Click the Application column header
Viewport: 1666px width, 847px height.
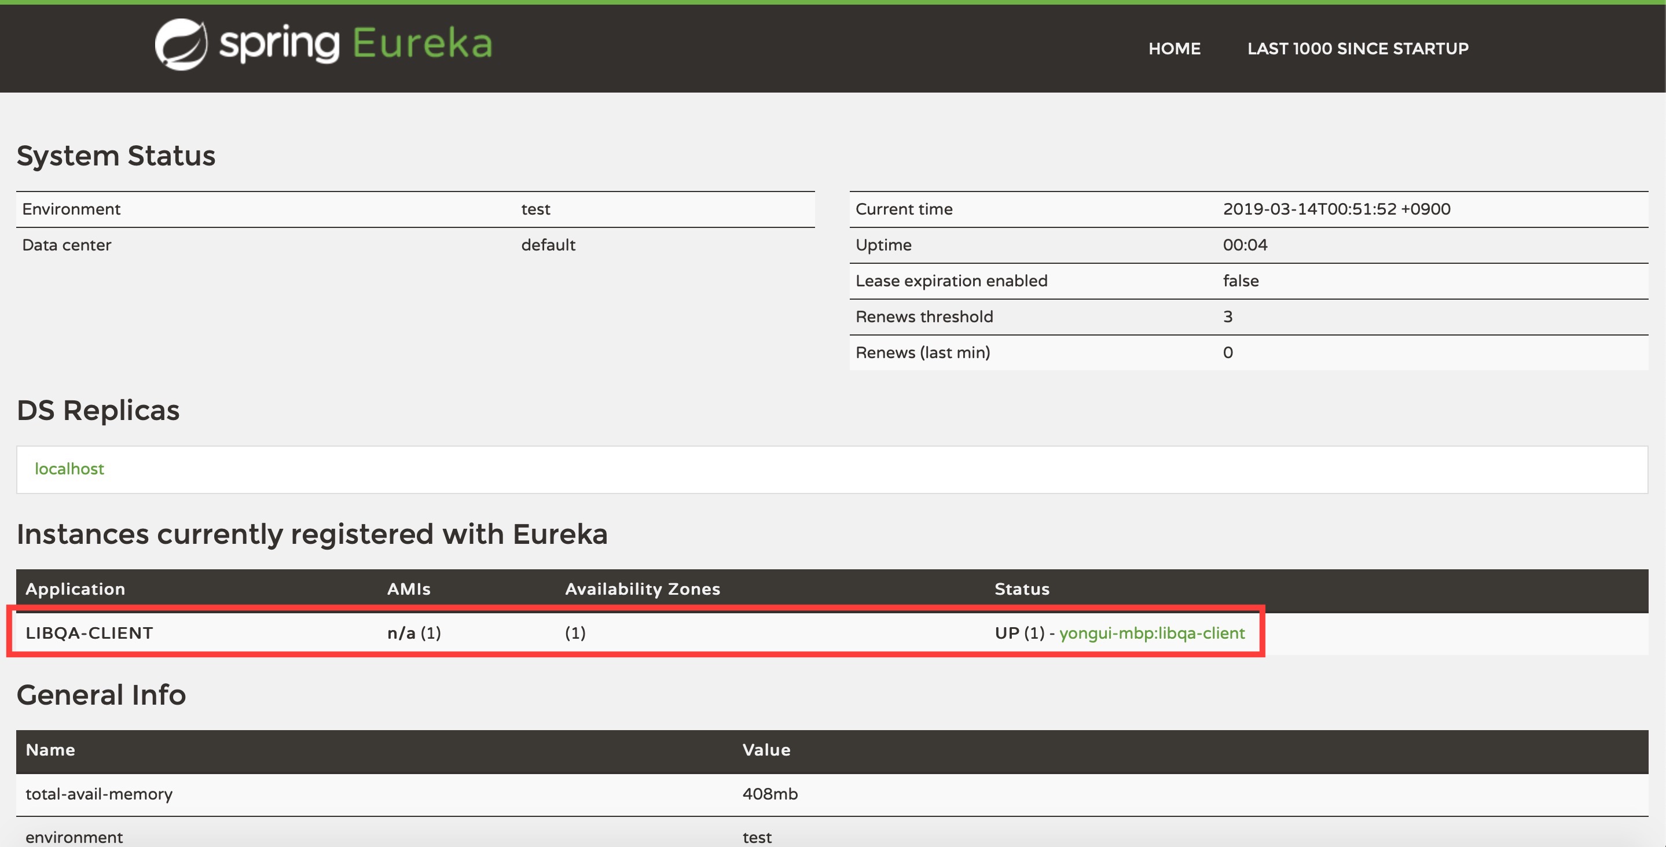point(75,589)
